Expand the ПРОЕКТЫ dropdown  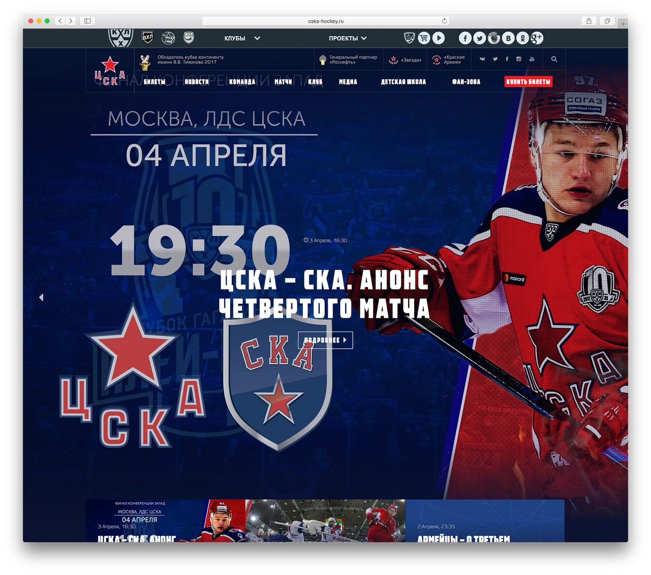tap(348, 38)
